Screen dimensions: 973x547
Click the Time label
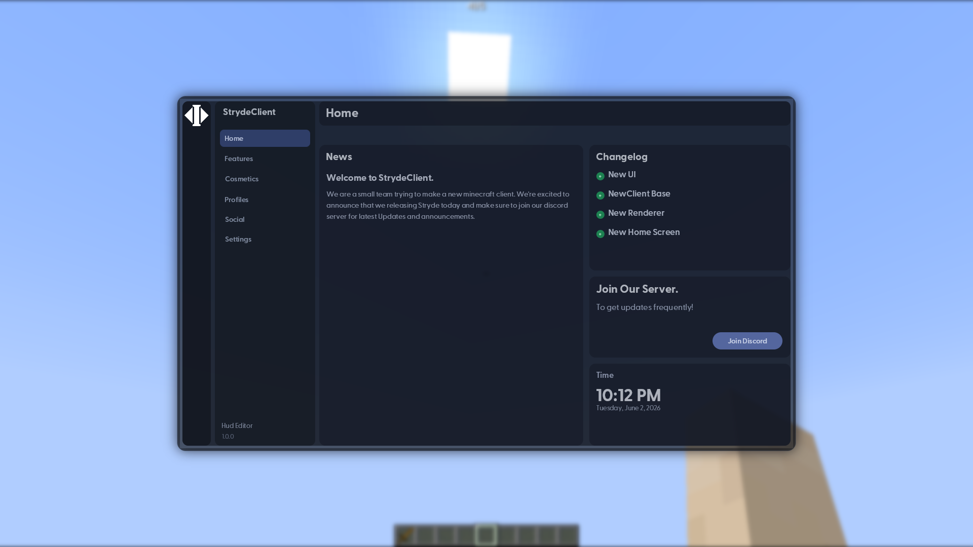[x=605, y=375]
